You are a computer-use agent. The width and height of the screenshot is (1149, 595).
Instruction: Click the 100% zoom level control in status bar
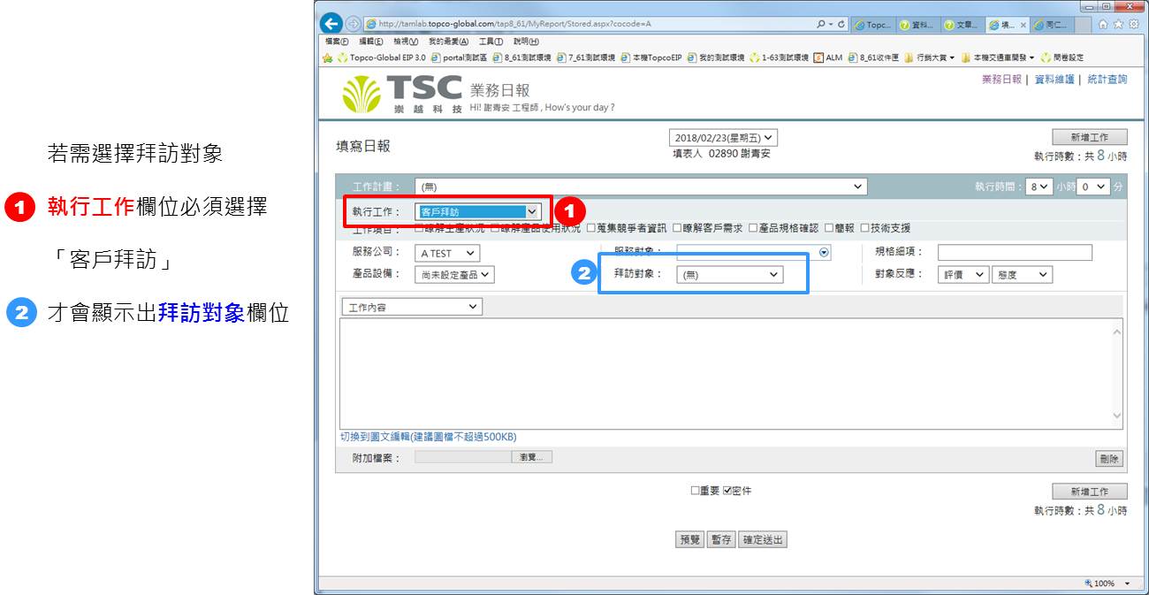(x=1107, y=584)
